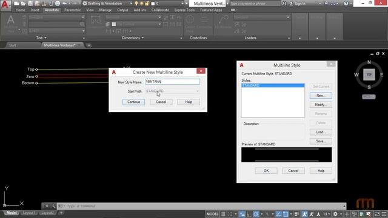Click Save... button in Multiline Style dialog
The width and height of the screenshot is (388, 218).
321,141
